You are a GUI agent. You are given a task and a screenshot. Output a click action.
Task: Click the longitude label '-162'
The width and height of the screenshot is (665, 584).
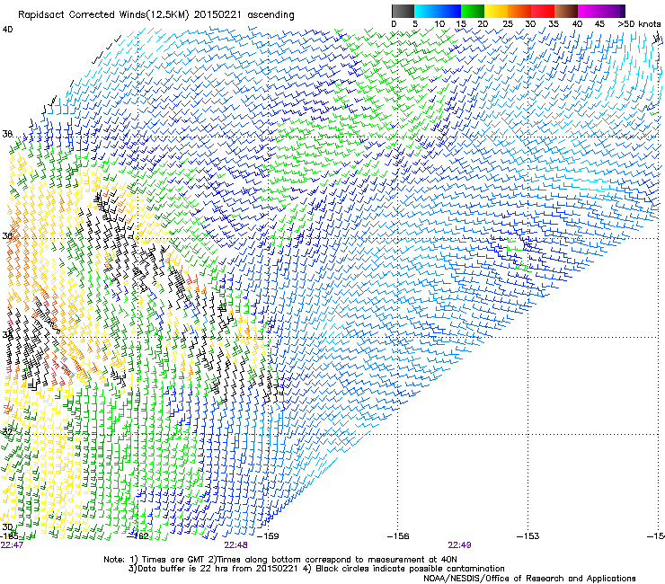138,536
